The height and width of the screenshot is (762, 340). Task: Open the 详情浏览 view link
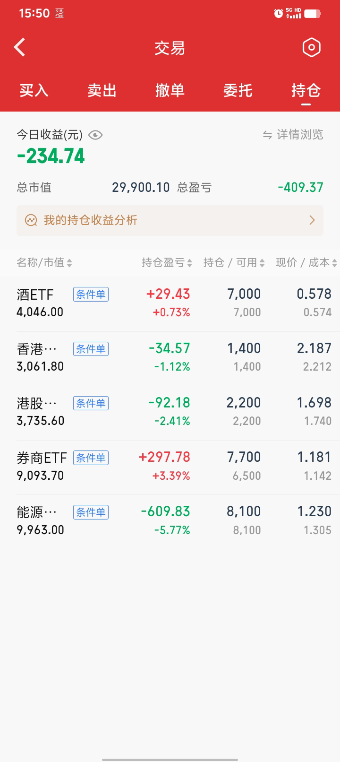tap(300, 135)
